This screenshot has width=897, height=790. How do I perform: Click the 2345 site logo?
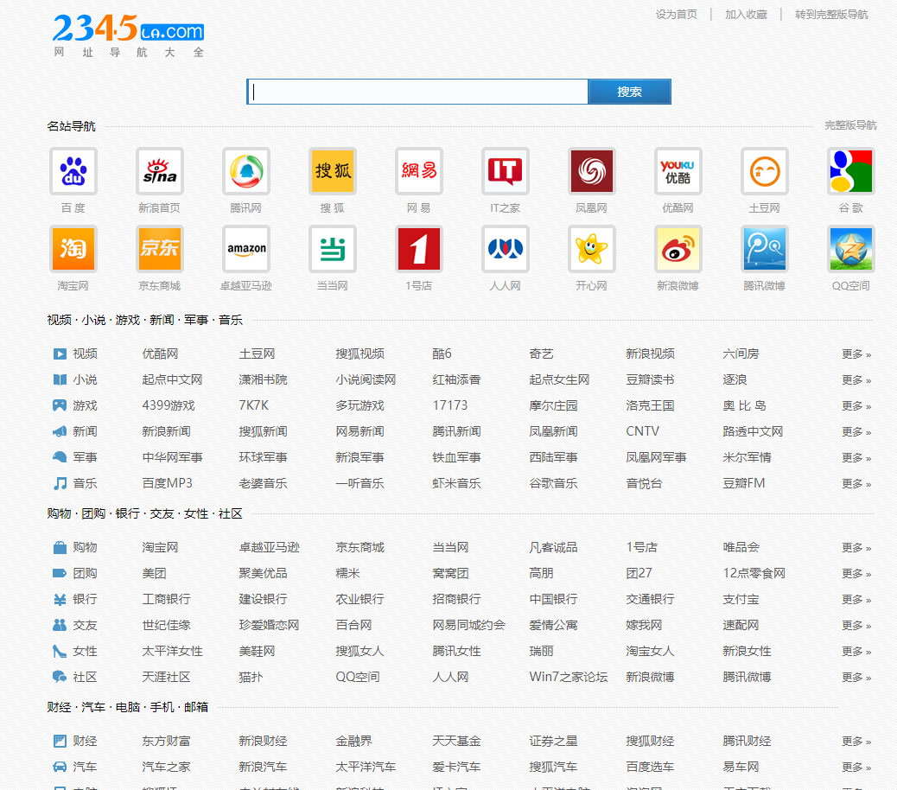(x=129, y=35)
